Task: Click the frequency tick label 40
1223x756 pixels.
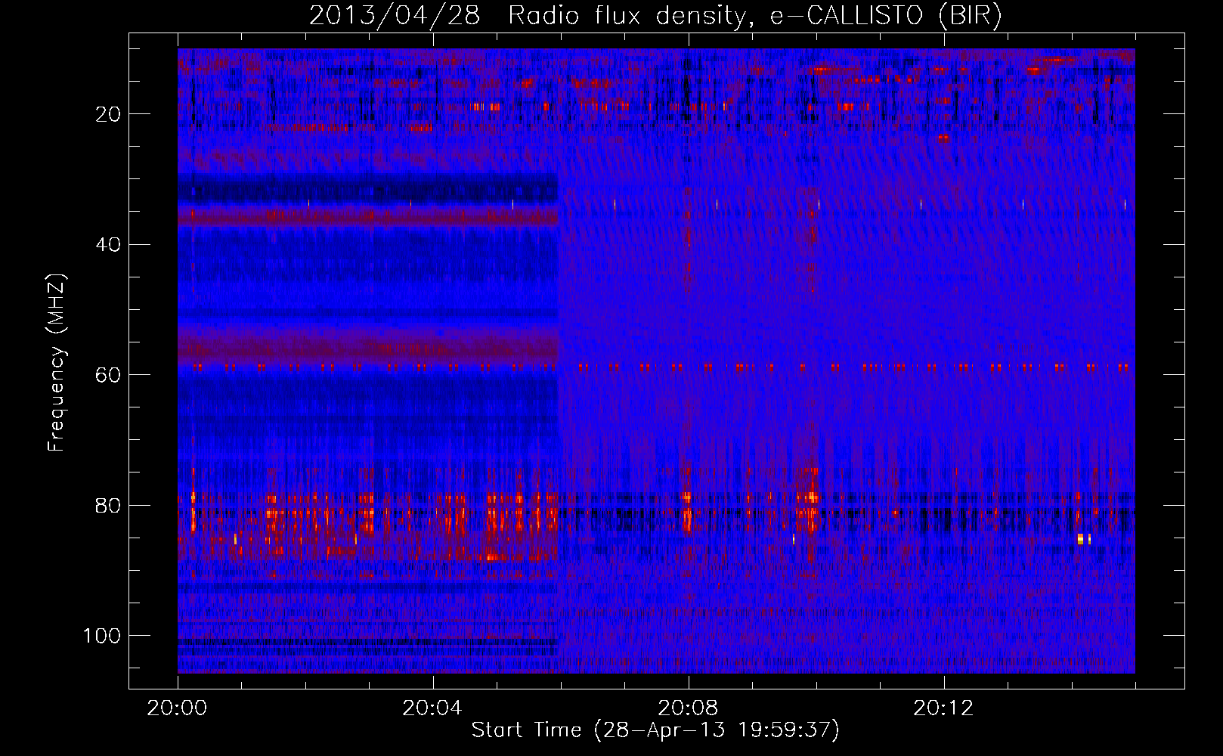Action: (x=109, y=245)
